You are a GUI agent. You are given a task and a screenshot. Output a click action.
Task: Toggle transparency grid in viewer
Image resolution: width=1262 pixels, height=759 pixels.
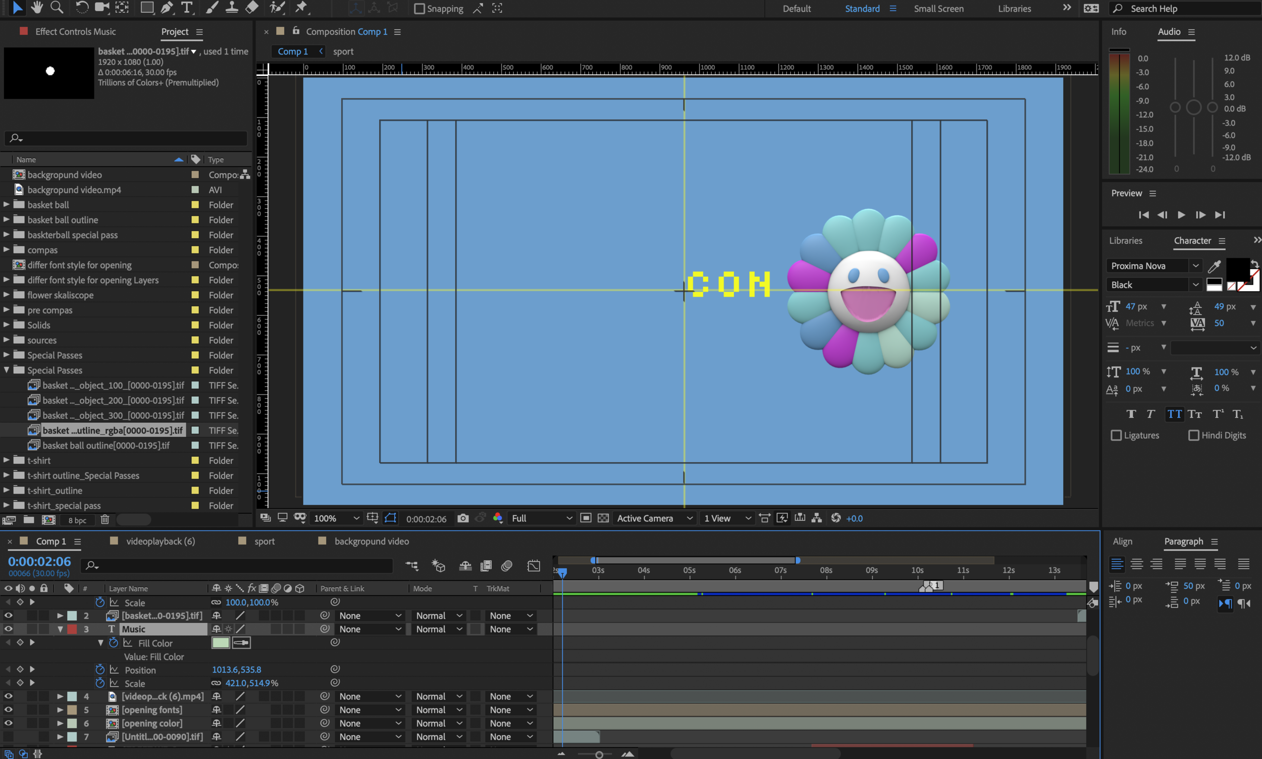(x=603, y=518)
